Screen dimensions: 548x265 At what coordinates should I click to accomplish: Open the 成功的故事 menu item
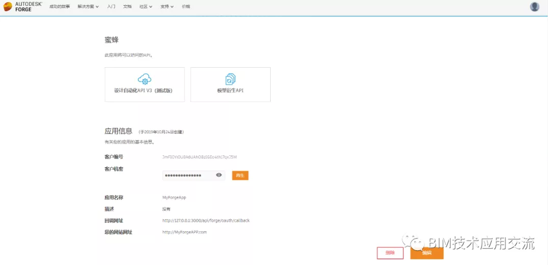(60, 7)
